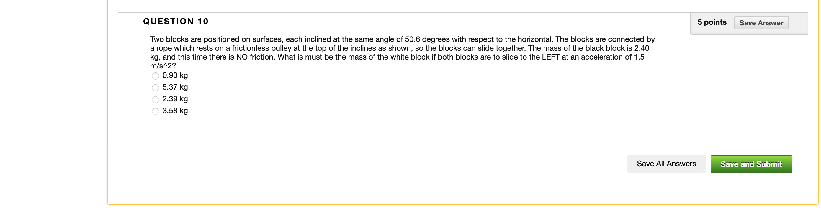Click the Save All Answers button

pyautogui.click(x=666, y=164)
